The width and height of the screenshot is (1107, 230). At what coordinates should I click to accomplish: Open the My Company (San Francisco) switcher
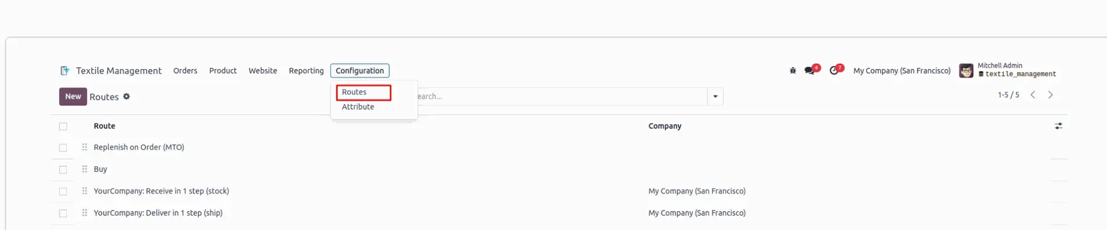coord(902,71)
